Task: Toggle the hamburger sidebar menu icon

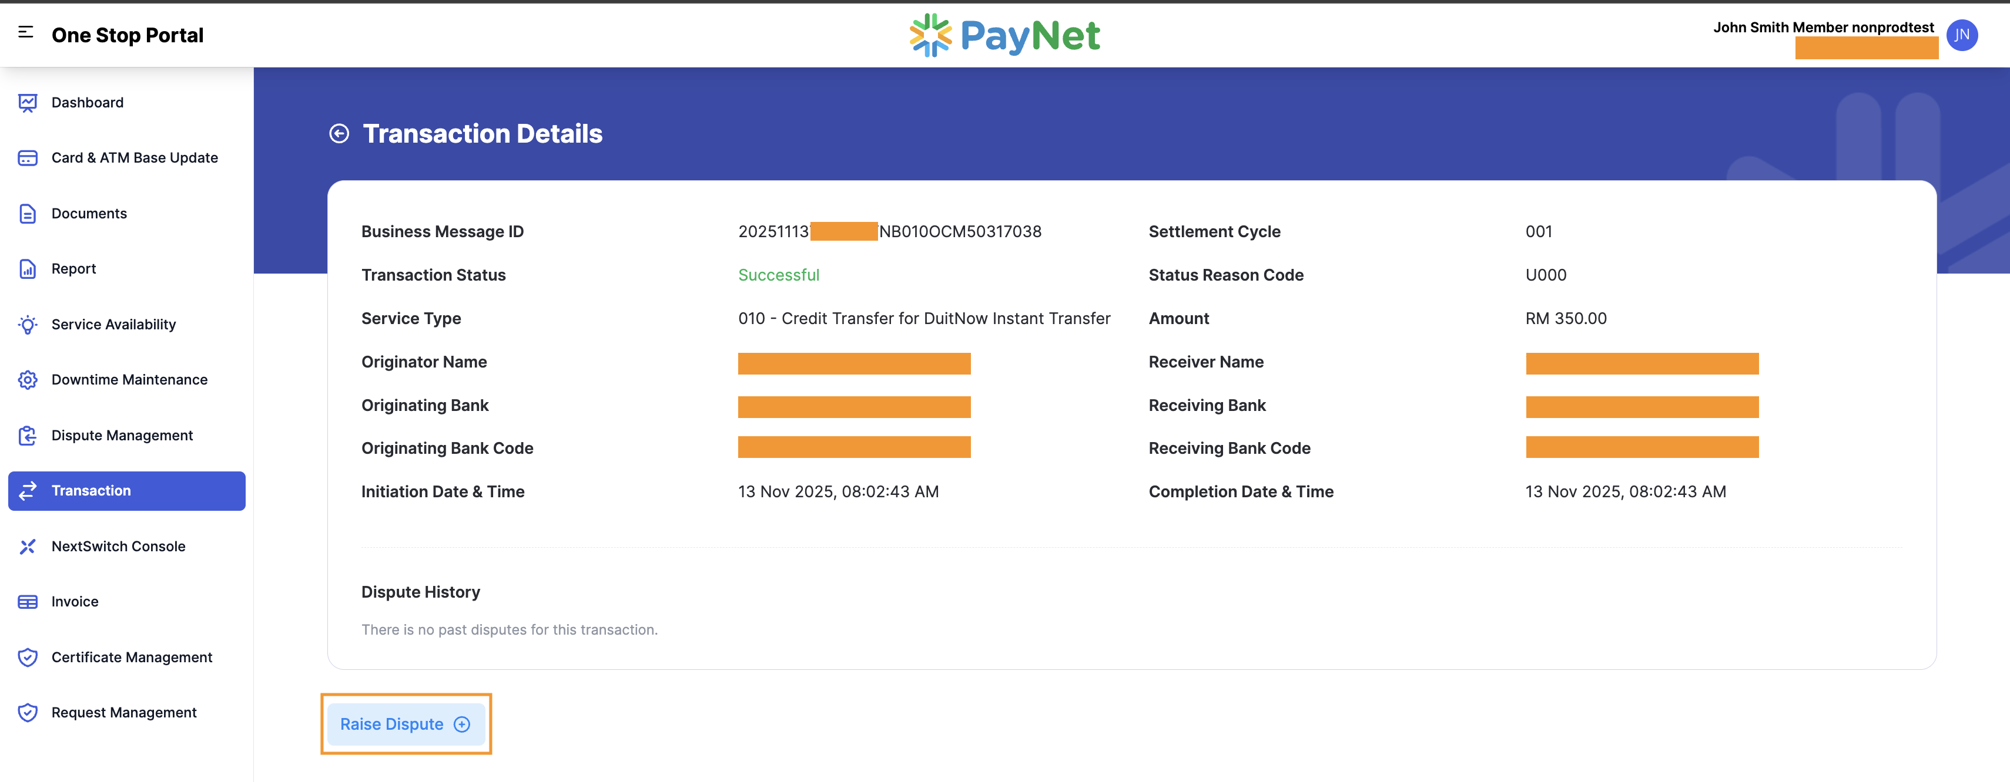Action: (26, 32)
